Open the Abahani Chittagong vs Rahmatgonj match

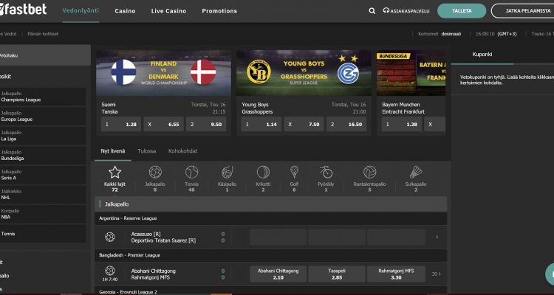(x=154, y=274)
